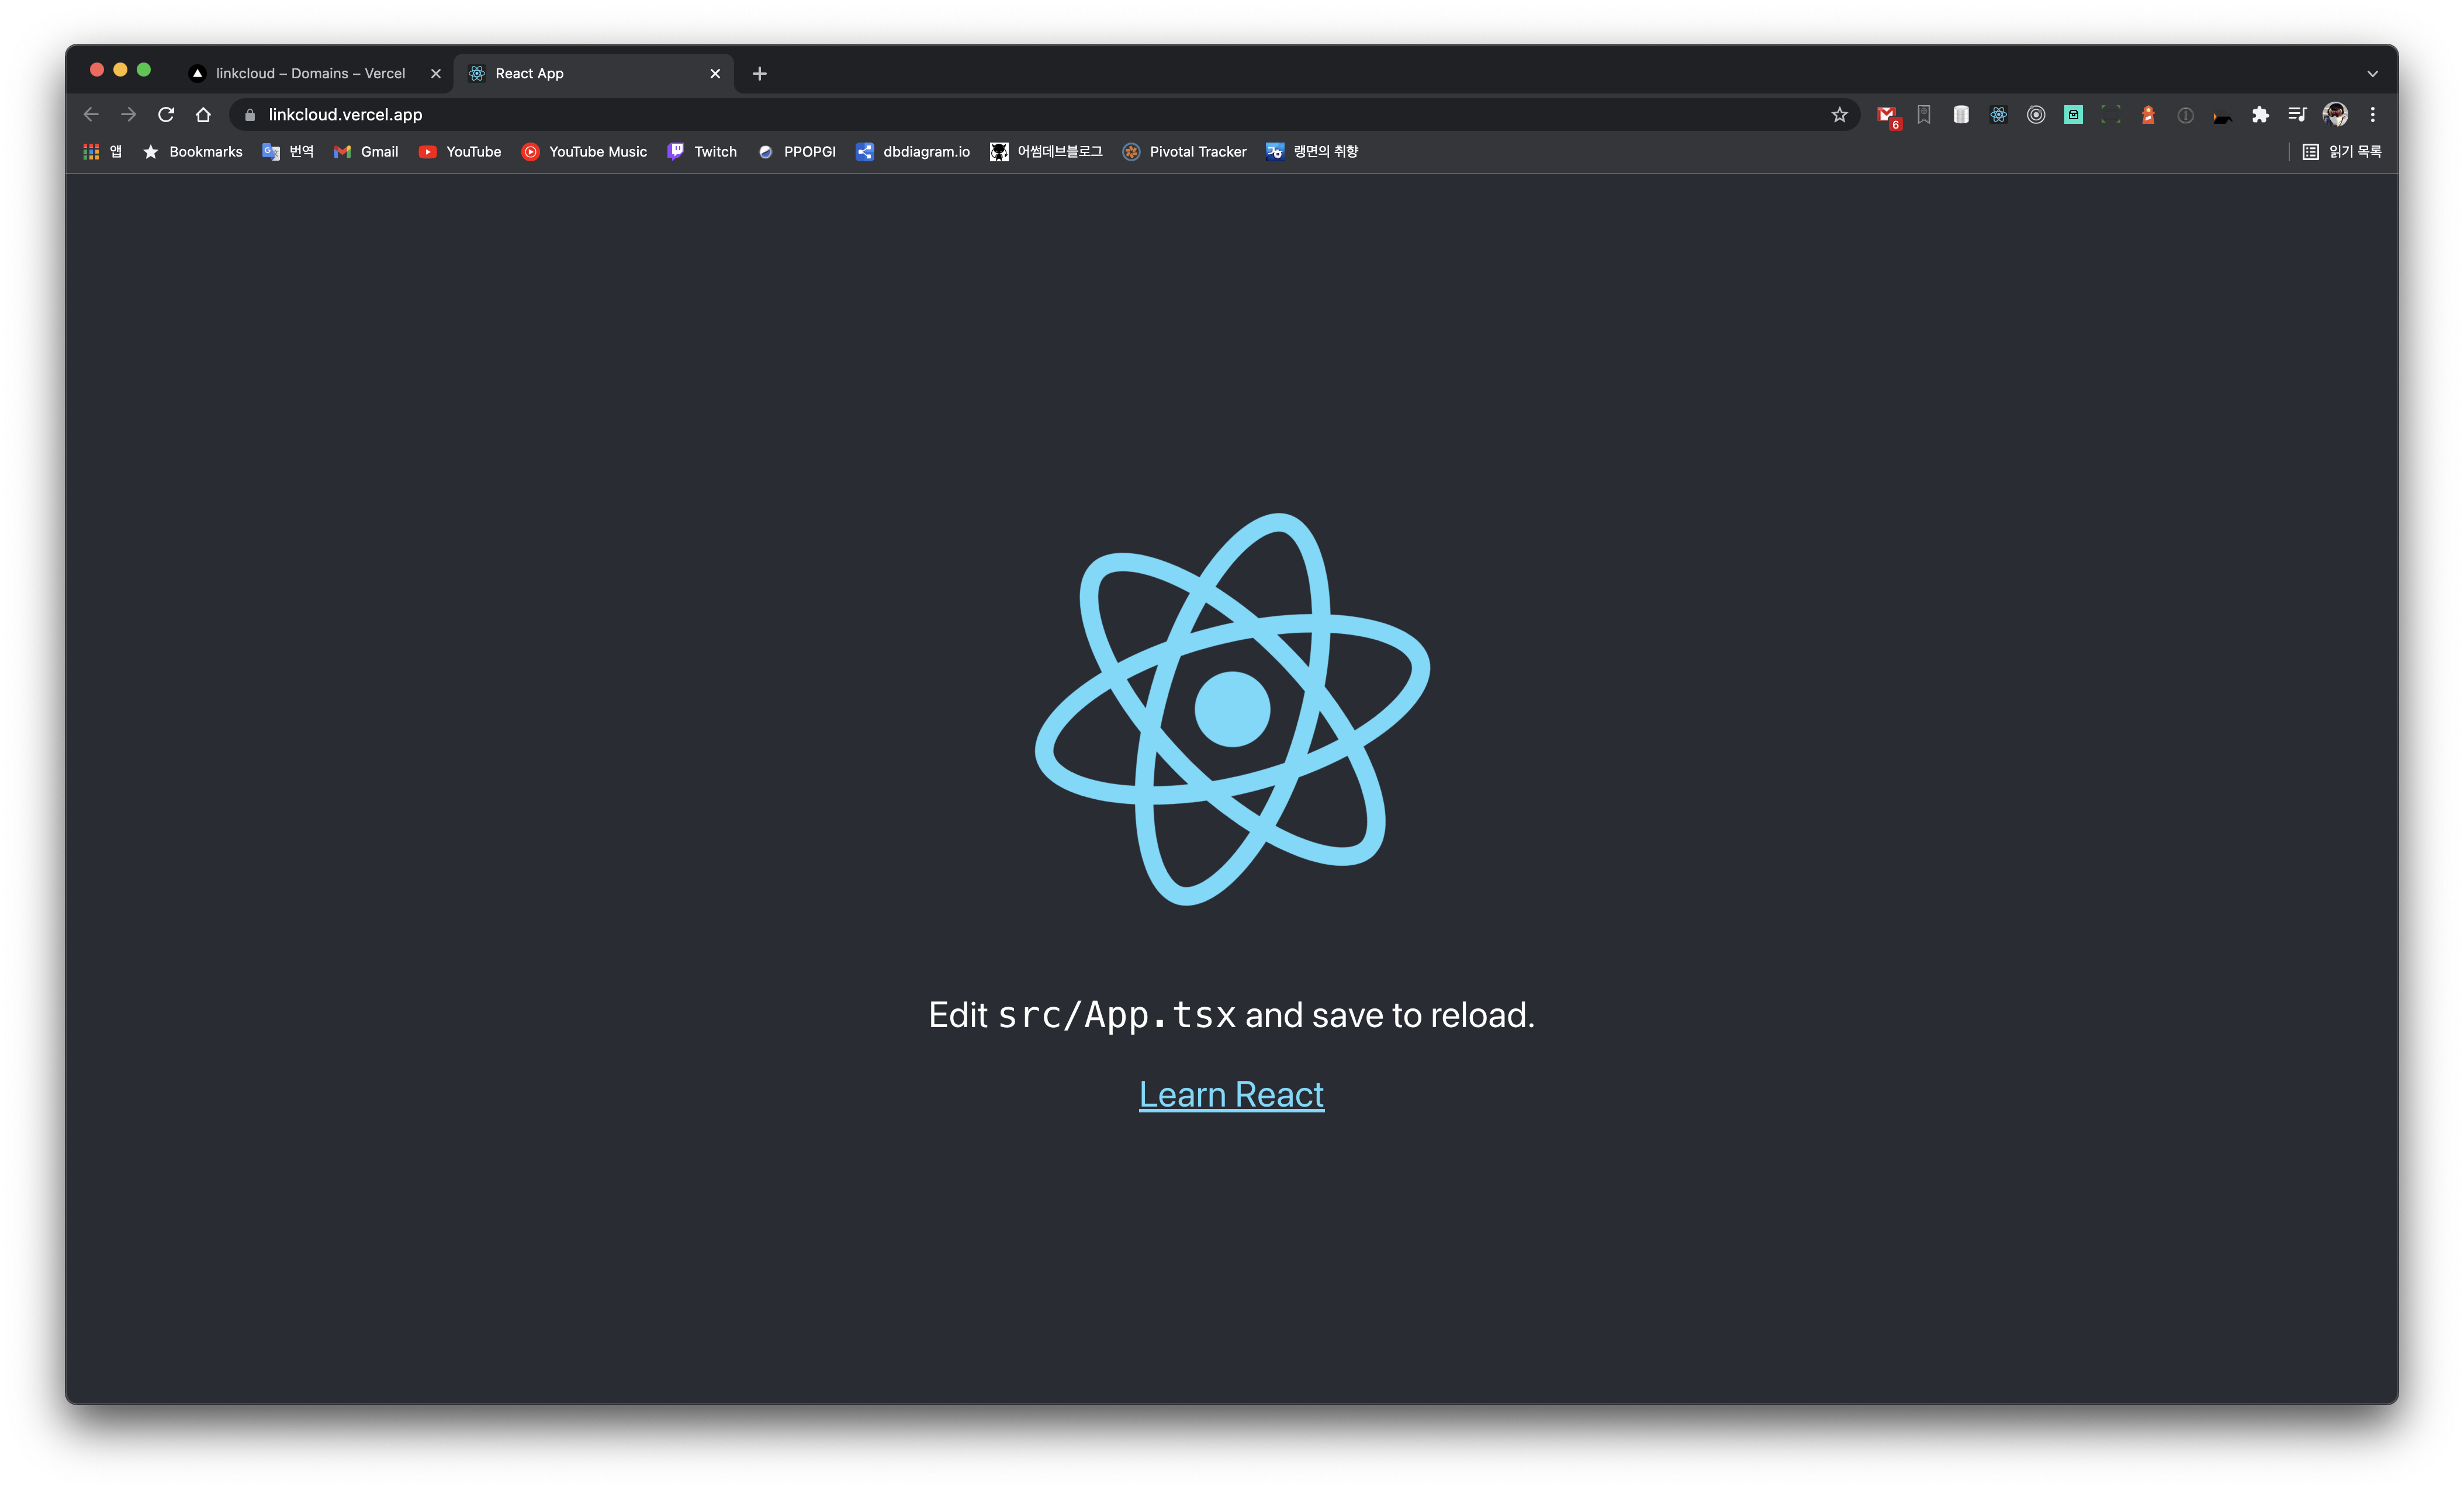Close the React App tab
This screenshot has width=2464, height=1491.
pos(715,74)
